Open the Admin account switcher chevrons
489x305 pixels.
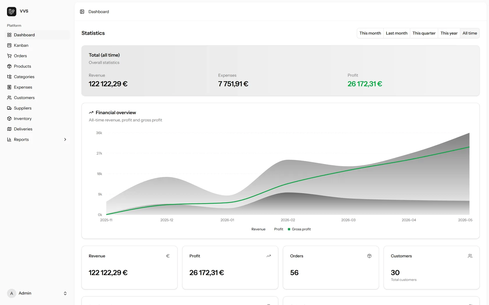tap(65, 293)
